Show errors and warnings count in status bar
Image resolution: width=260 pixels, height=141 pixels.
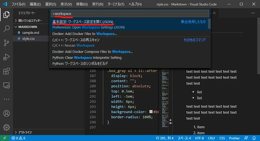(x=18, y=138)
